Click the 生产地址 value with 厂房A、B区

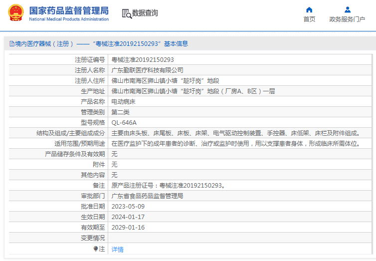pos(193,91)
